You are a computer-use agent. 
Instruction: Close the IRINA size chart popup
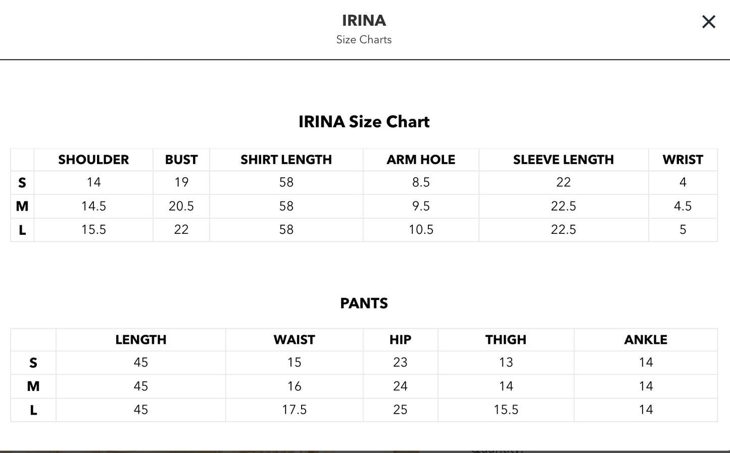coord(708,22)
